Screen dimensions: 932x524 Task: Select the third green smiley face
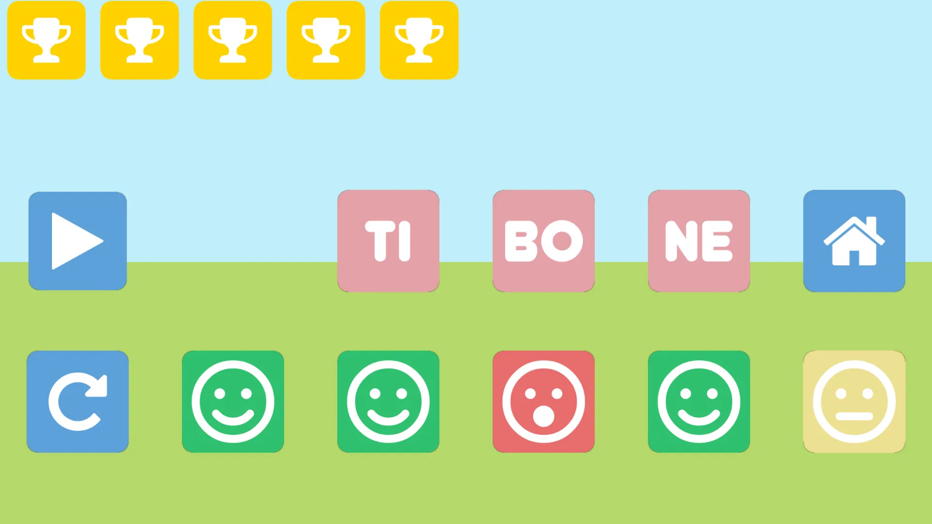699,402
